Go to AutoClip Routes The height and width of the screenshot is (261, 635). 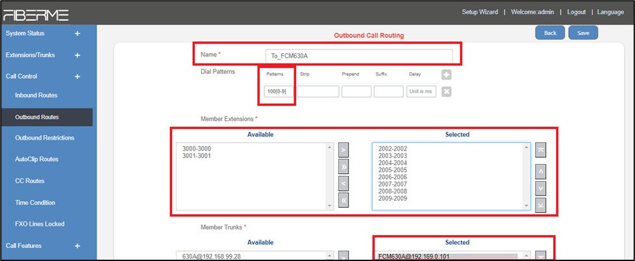coord(36,160)
